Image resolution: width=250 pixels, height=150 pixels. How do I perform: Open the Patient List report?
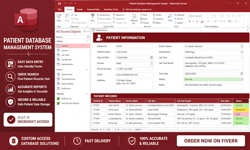(x=66, y=99)
